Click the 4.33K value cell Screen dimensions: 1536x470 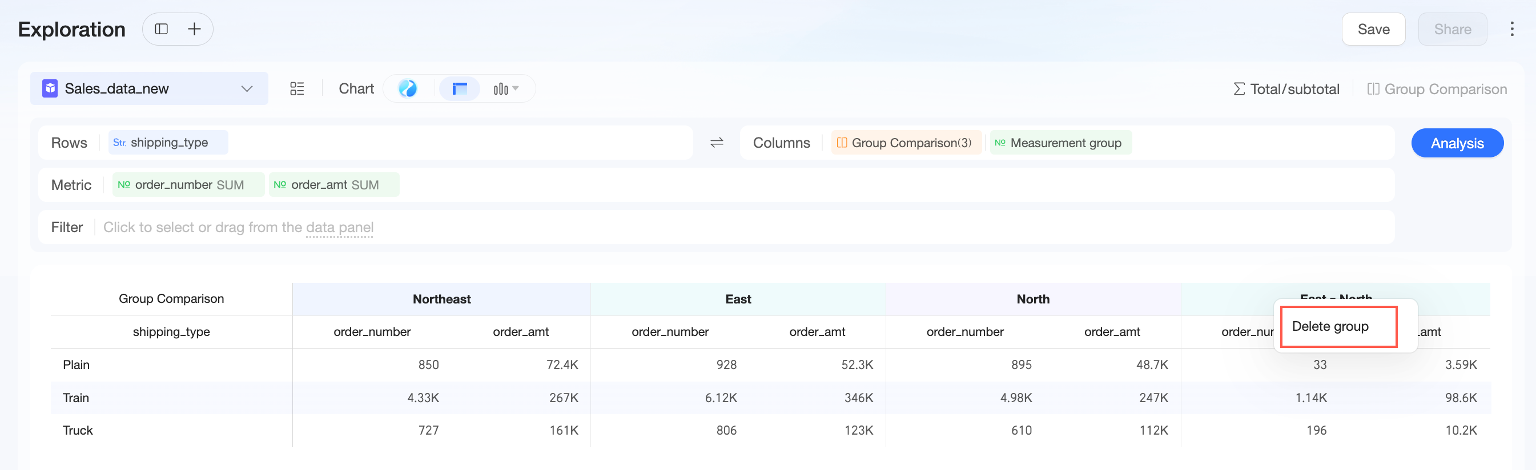point(423,398)
